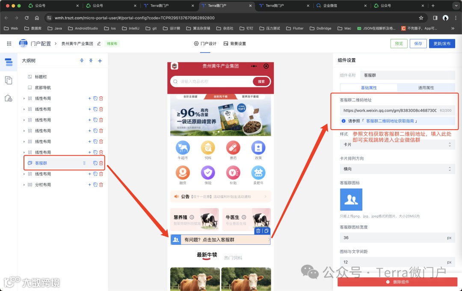Edit portal name with pencil icon
462x291 pixels.
[x=99, y=44]
